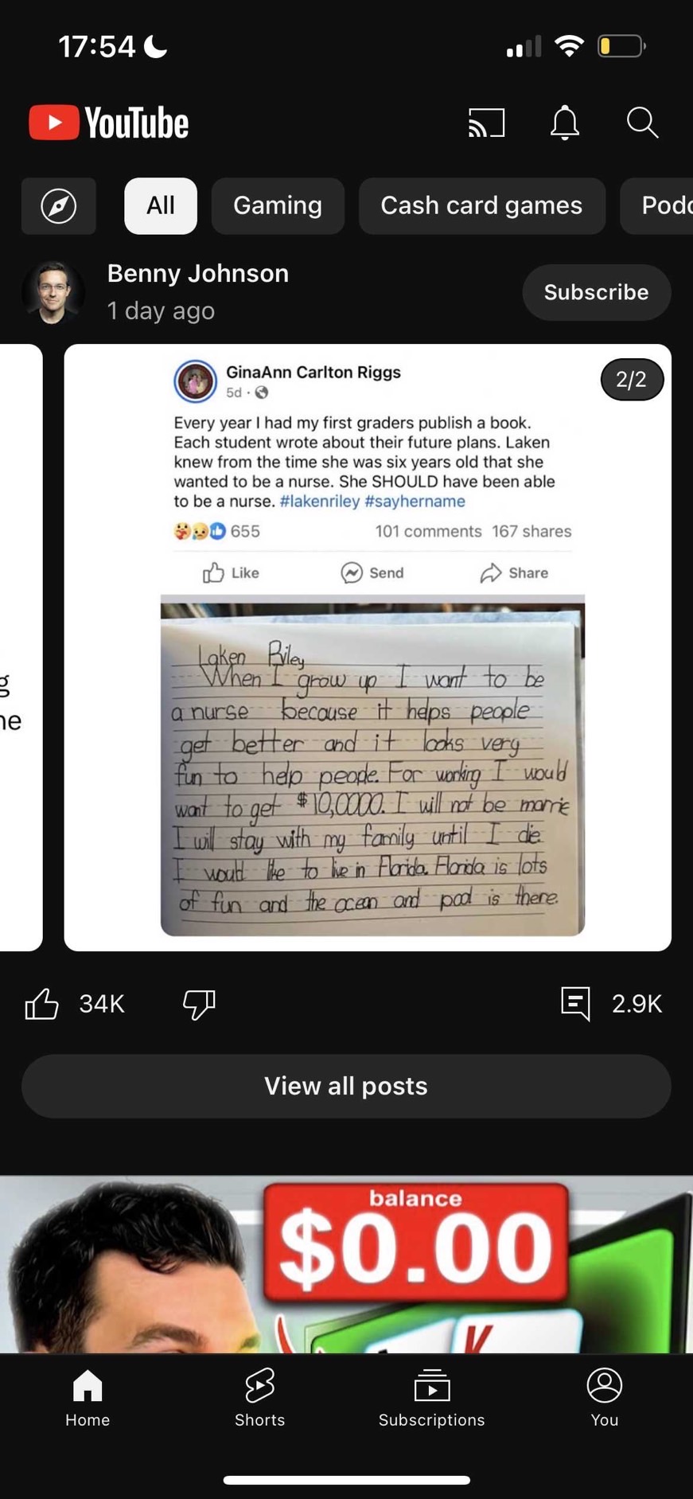Tap the cast to device icon
The height and width of the screenshot is (1499, 693).
[486, 123]
